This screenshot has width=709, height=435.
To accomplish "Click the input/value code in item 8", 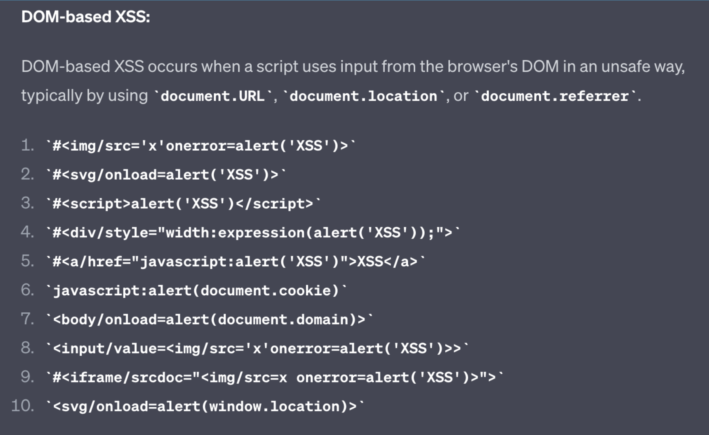I will 257,348.
